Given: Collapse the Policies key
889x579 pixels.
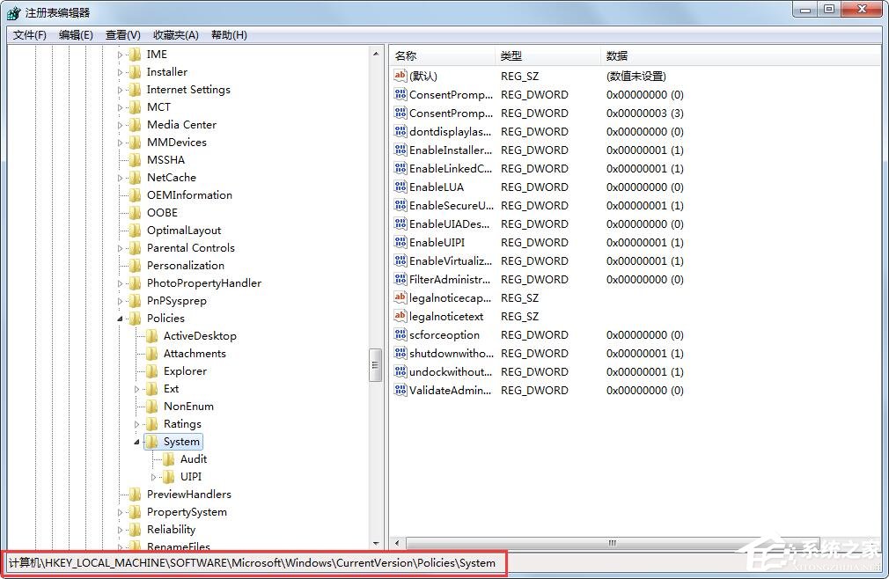Looking at the screenshot, I should click(x=119, y=318).
